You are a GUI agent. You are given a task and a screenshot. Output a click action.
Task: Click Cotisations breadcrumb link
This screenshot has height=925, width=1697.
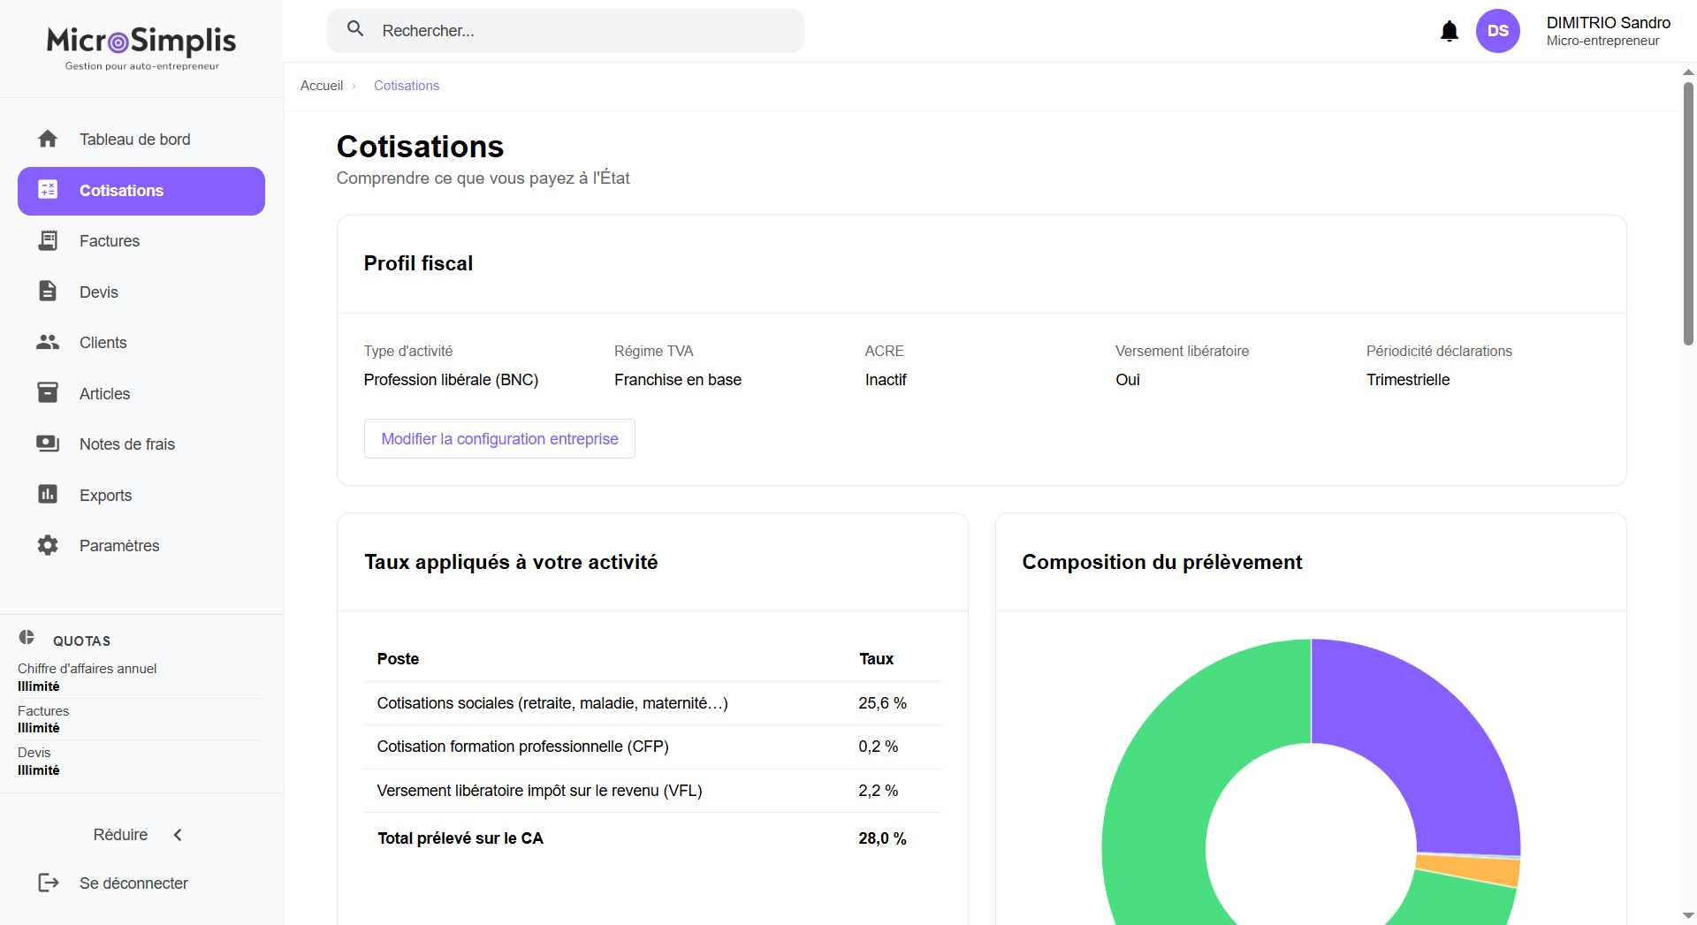point(407,86)
